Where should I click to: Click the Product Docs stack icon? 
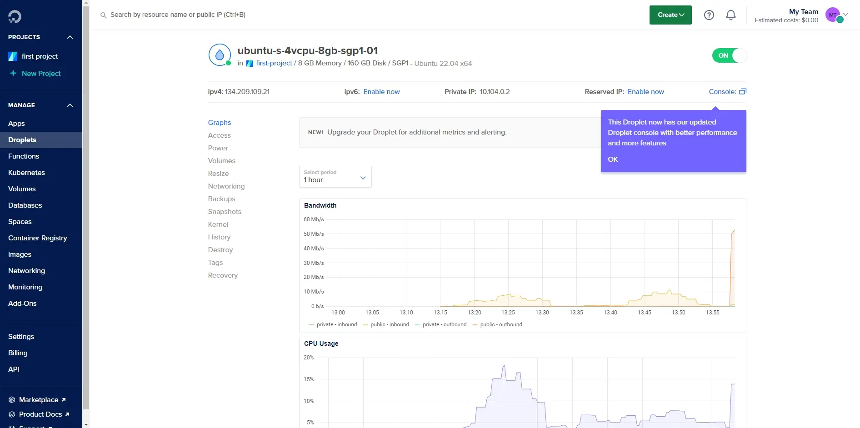pyautogui.click(x=12, y=414)
